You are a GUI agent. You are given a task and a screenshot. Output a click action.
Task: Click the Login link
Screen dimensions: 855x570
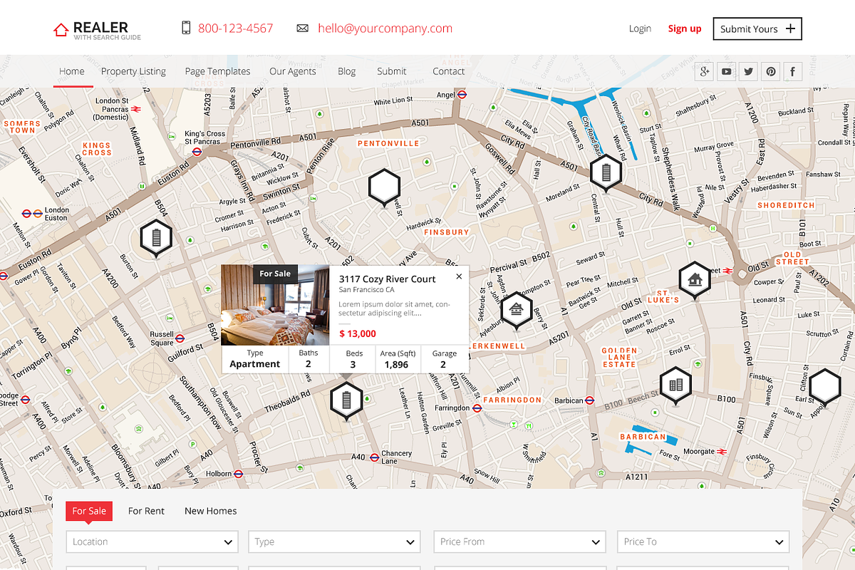point(640,28)
